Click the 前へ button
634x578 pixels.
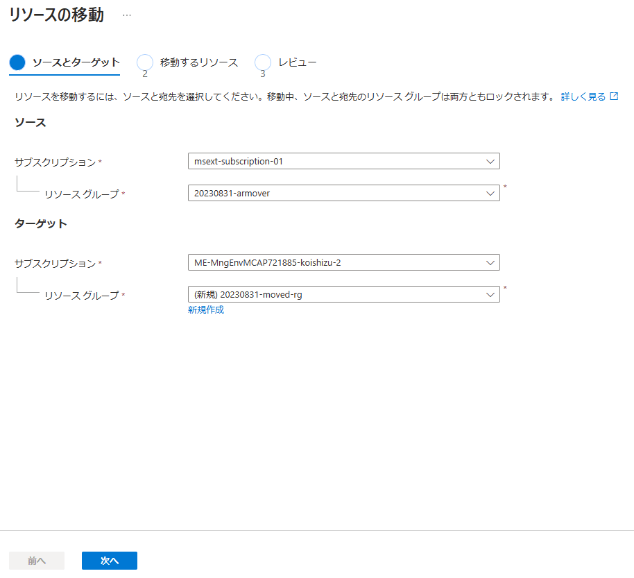tap(37, 561)
